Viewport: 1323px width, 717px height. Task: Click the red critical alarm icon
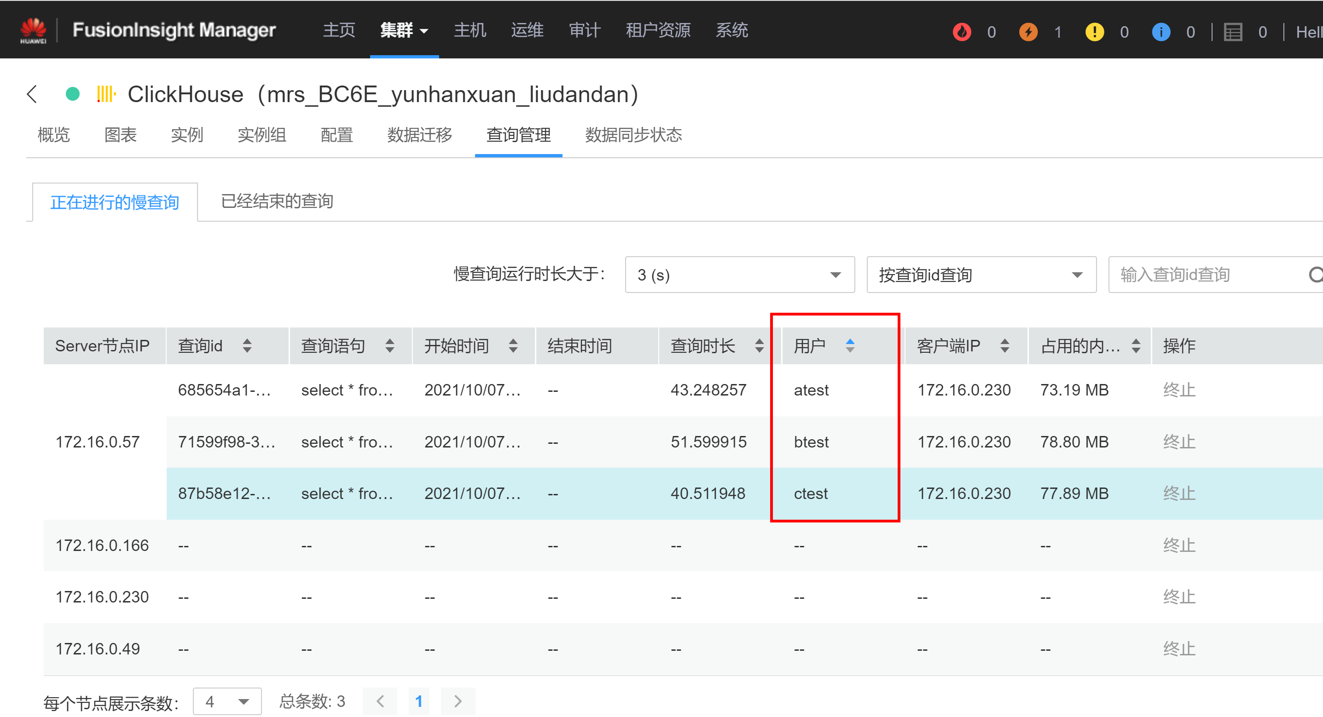[x=962, y=32]
